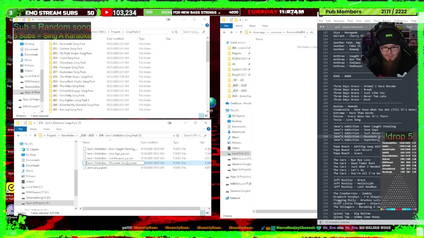Open Music in Jane's Addiction window sidebar
The height and width of the screenshot is (238, 424).
[29, 171]
